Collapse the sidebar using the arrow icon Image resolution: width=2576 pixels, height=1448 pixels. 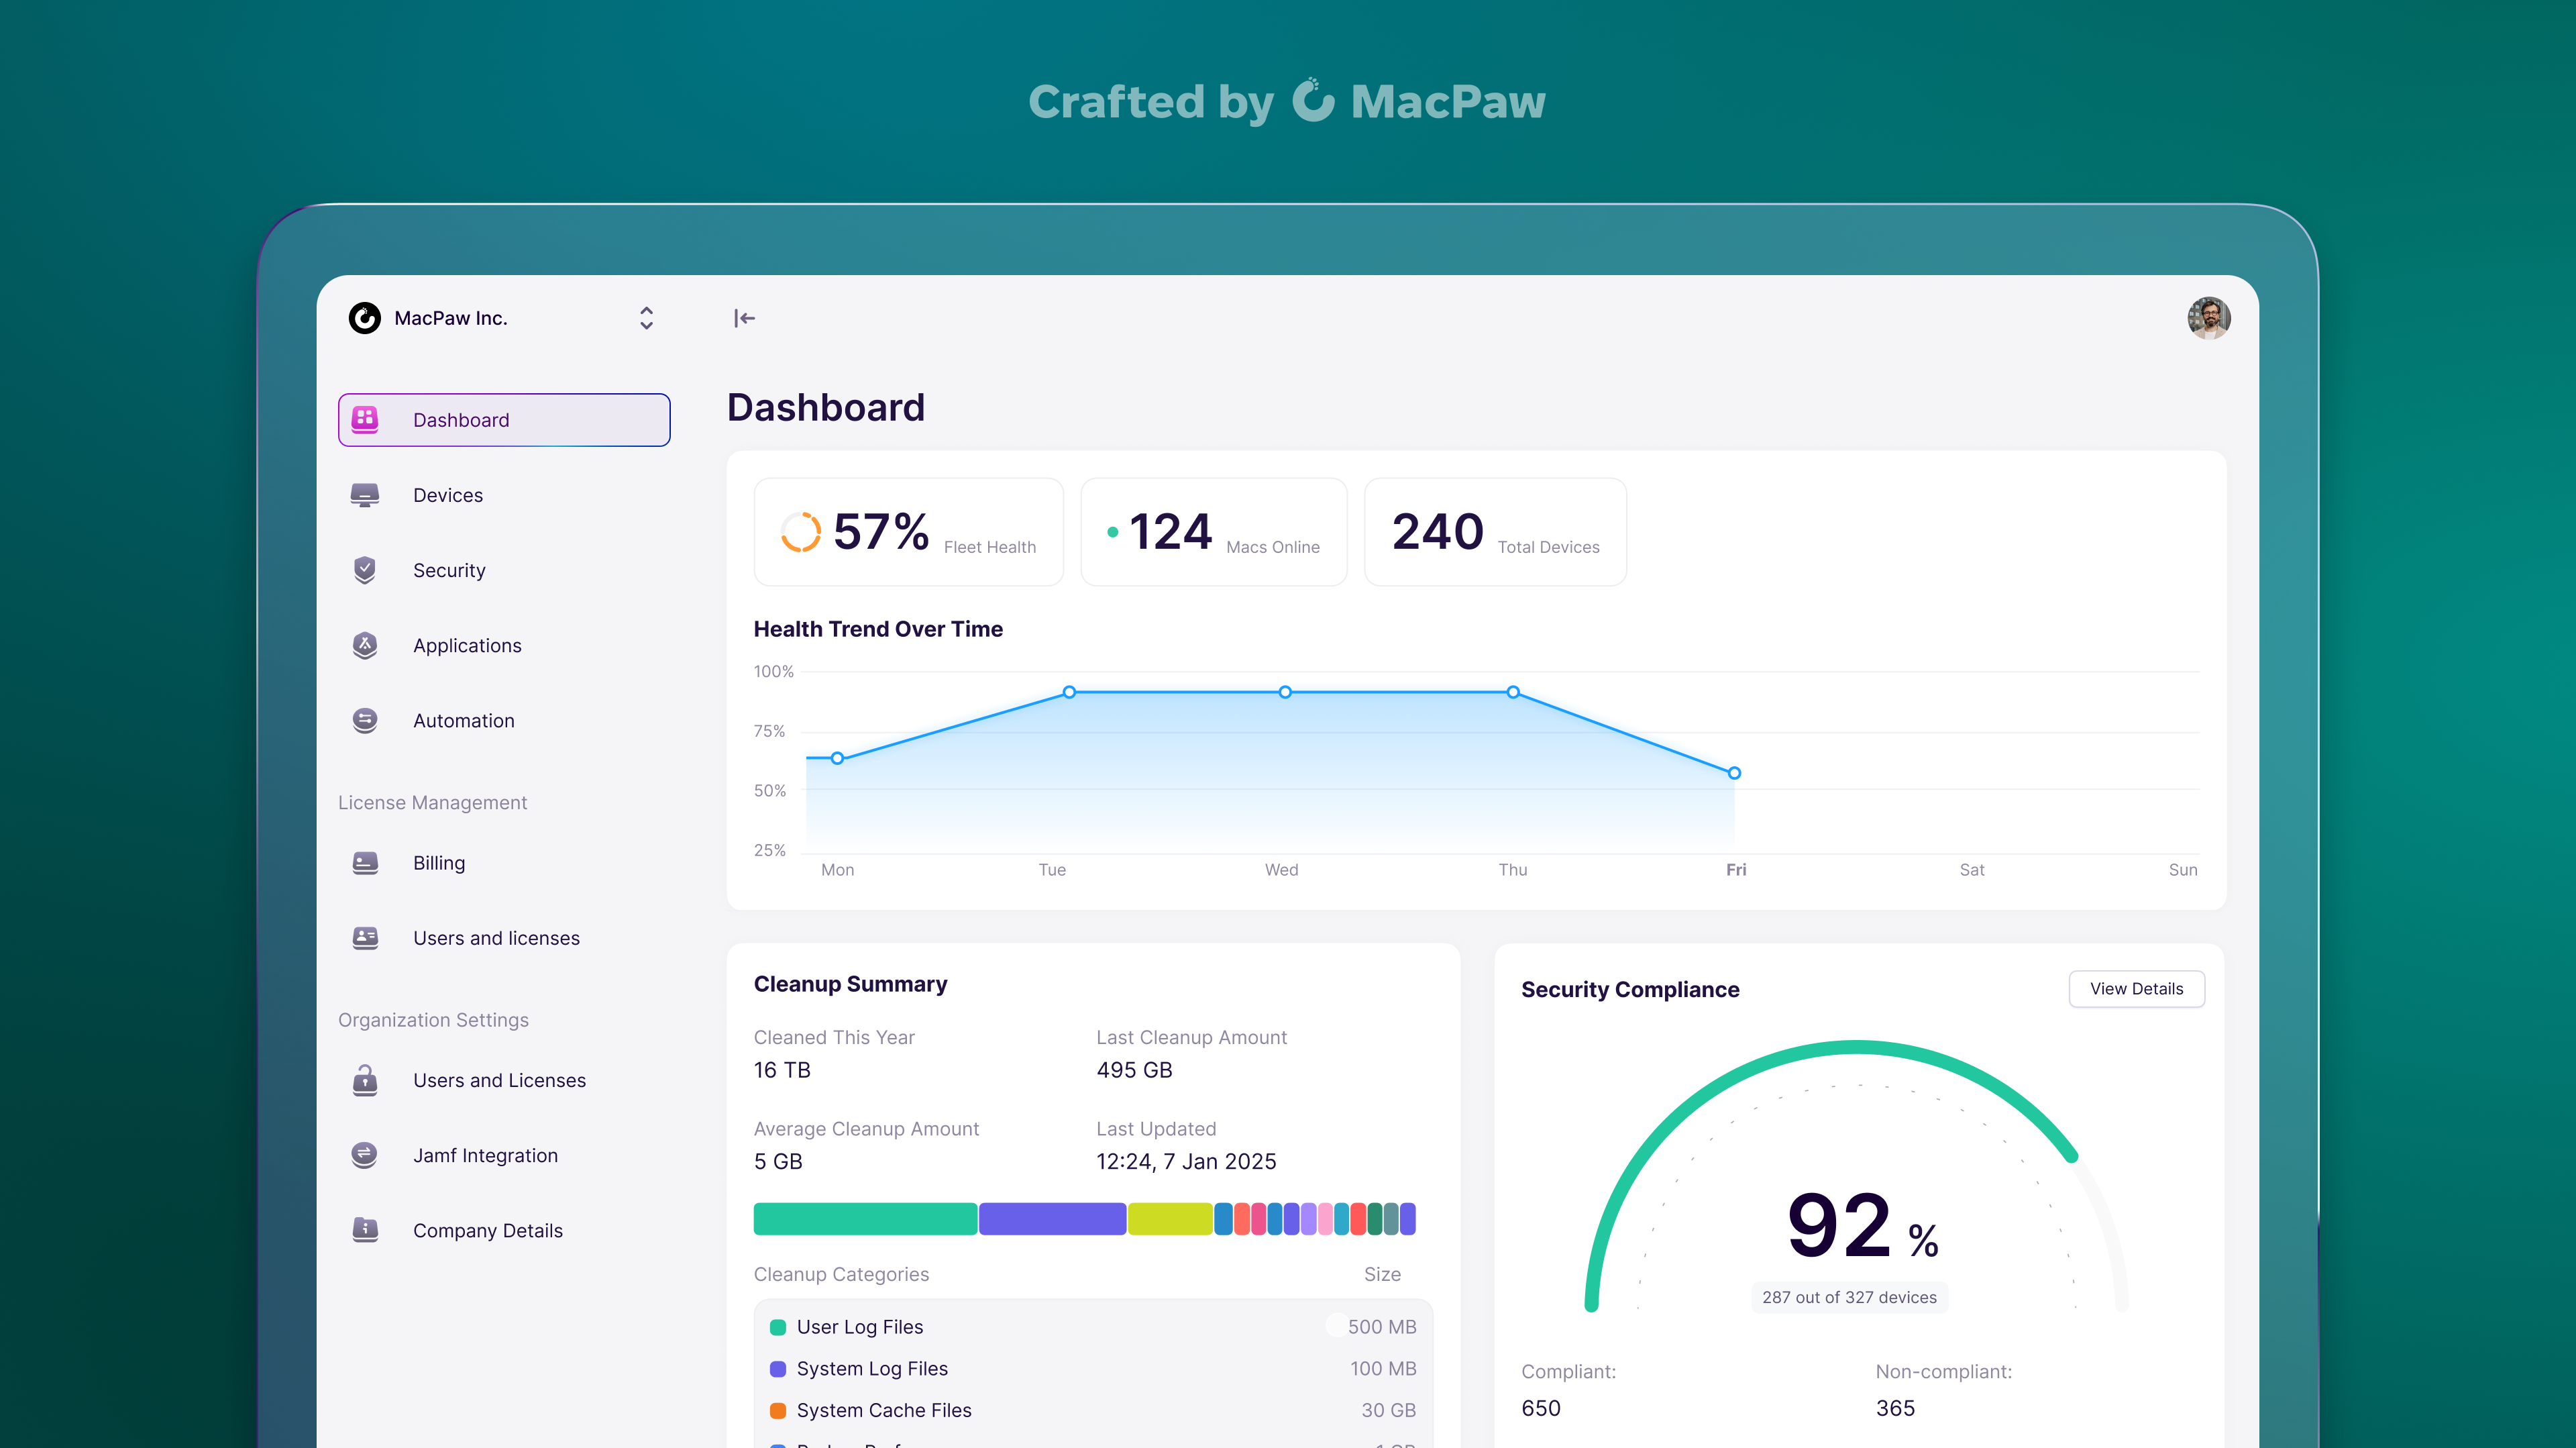744,318
